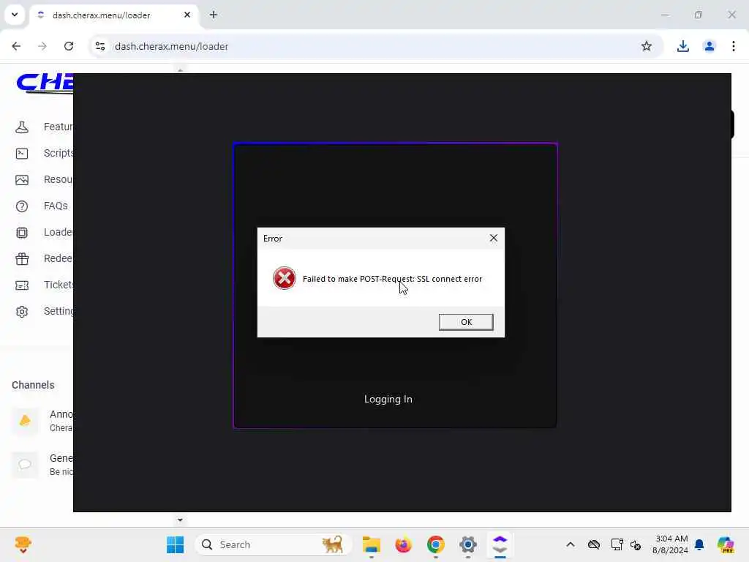Open the Tickets icon in sidebar

coord(22,285)
